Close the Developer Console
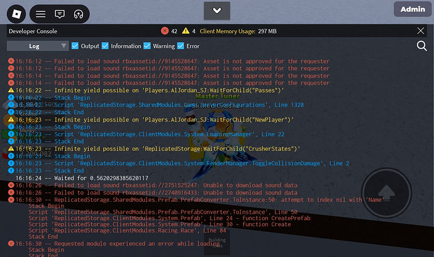The image size is (434, 257). 420,31
